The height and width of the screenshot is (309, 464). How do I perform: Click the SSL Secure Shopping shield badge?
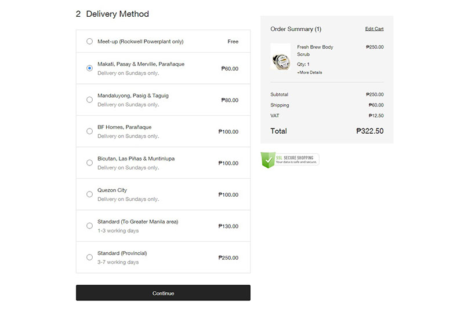(x=289, y=160)
